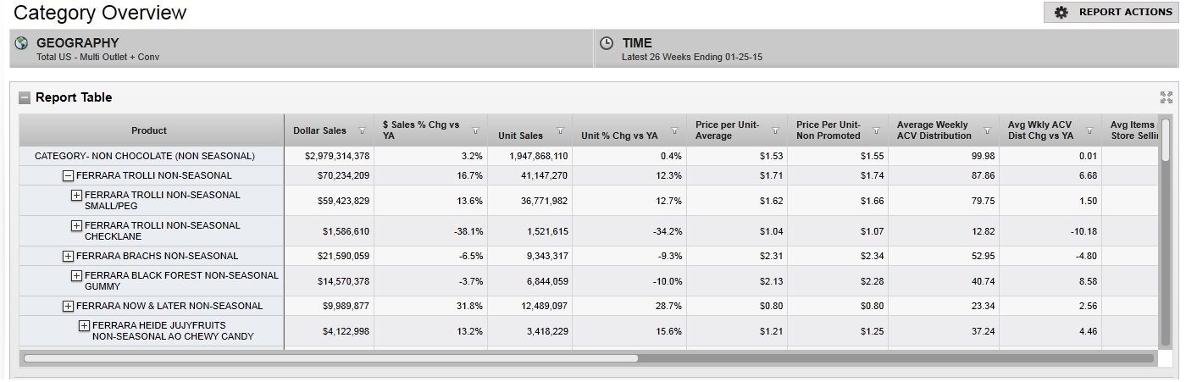Expand the FERRARA BRACHS NON-SEASONAL row
The height and width of the screenshot is (382, 1186).
(x=68, y=256)
